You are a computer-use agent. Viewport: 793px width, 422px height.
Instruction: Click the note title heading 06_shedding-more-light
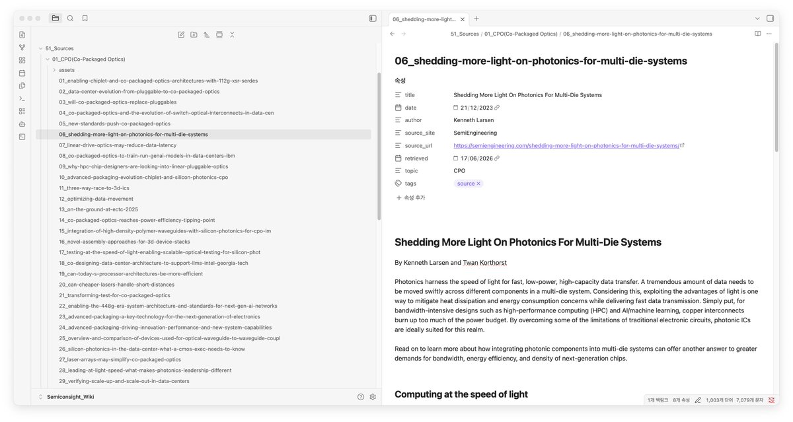click(541, 61)
